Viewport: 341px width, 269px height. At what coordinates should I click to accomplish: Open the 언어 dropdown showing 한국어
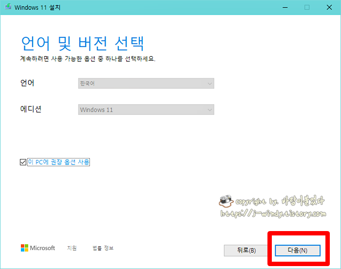click(x=146, y=83)
